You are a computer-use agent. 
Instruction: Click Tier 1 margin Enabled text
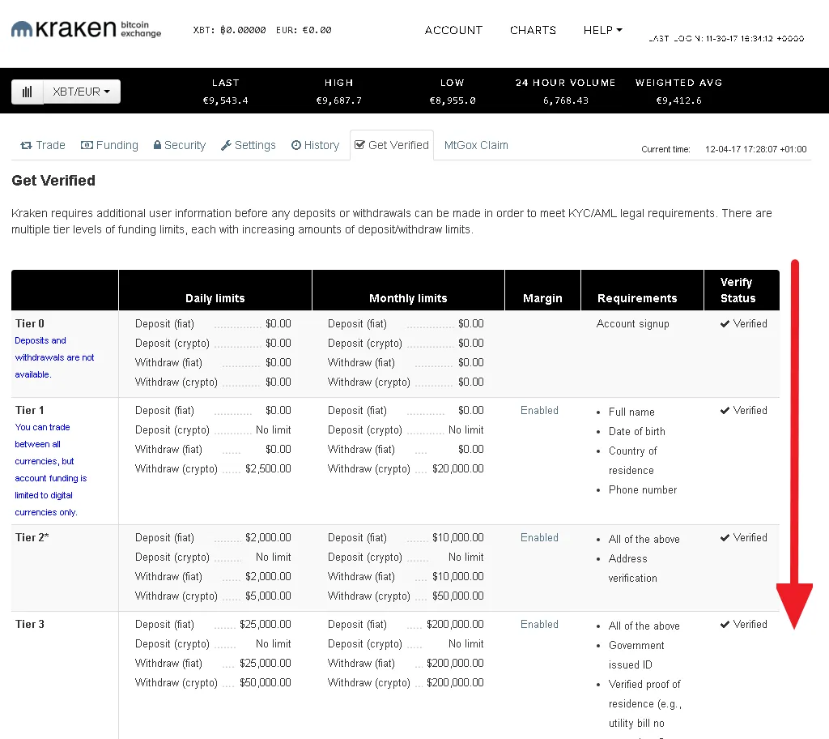tap(539, 410)
